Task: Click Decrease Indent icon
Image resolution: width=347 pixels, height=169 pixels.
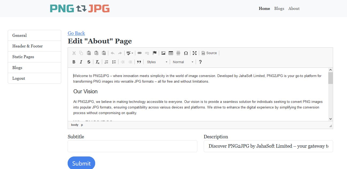Action: (x=123, y=62)
